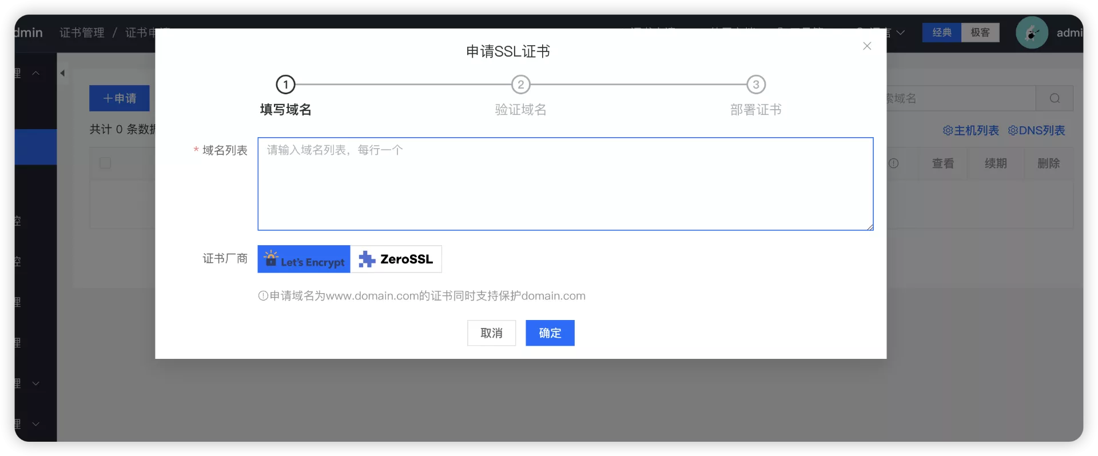Collapse the sidebar with the arrow

click(62, 73)
